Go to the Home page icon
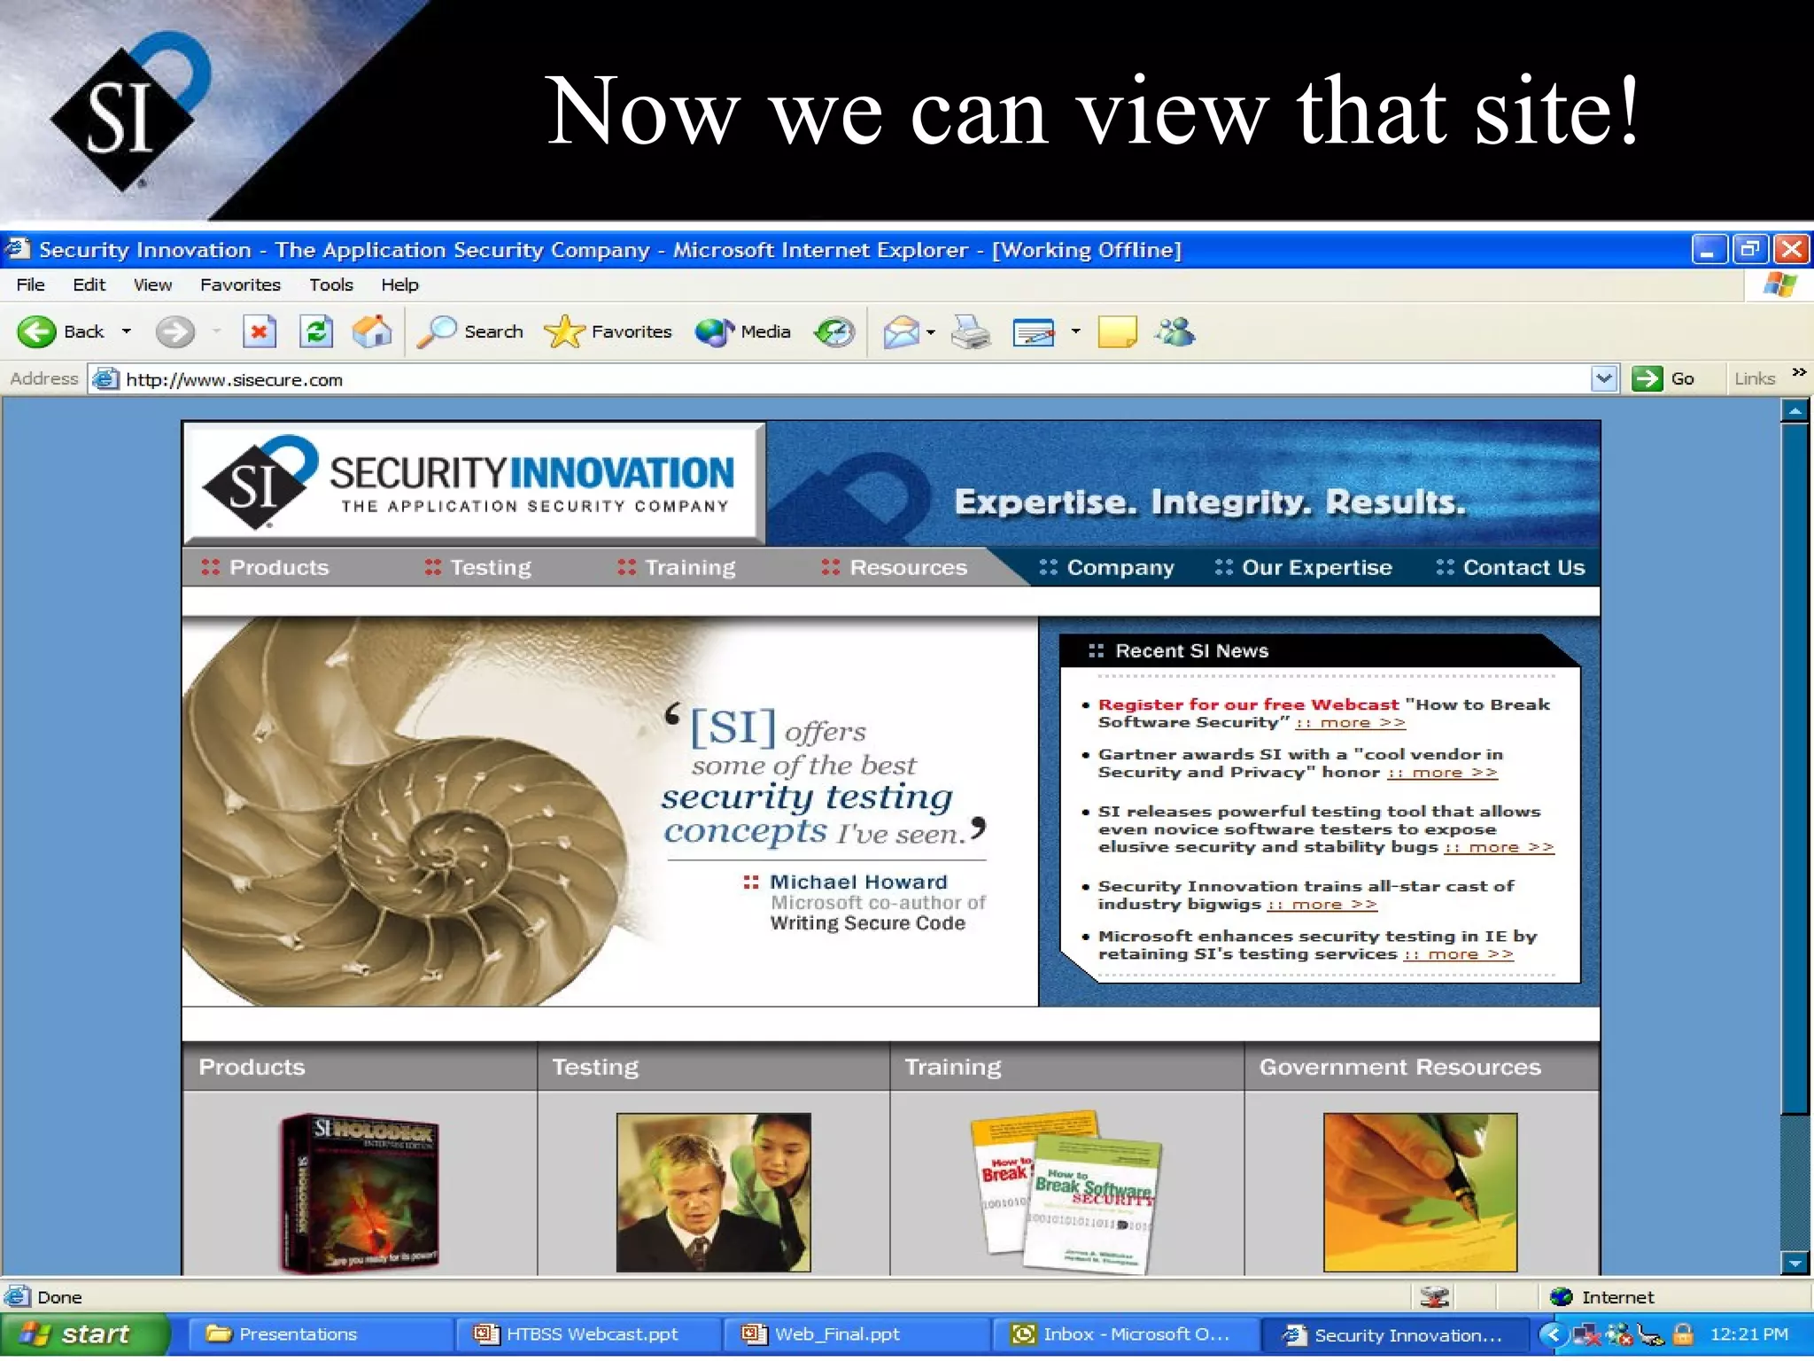Screen dimensions: 1814x1361 coord(372,331)
